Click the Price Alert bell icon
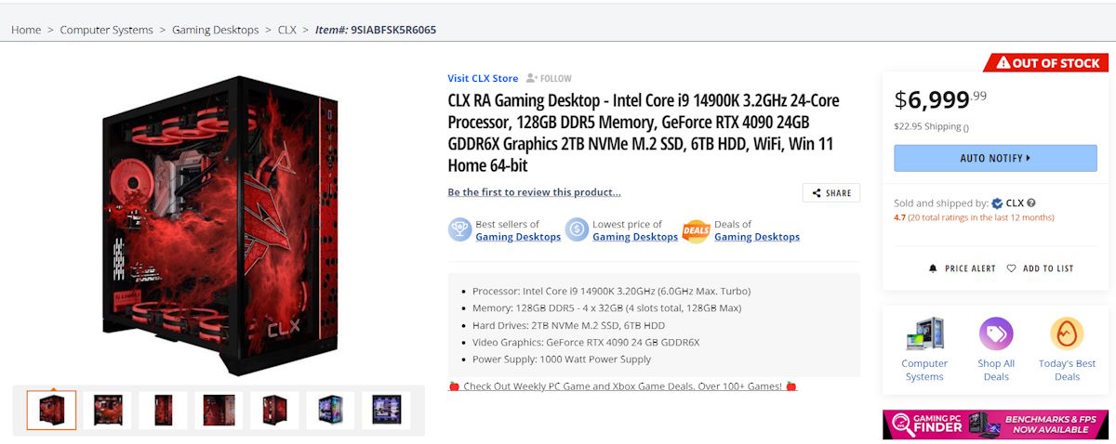Viewport: 1116px width, 444px height. coord(933,268)
